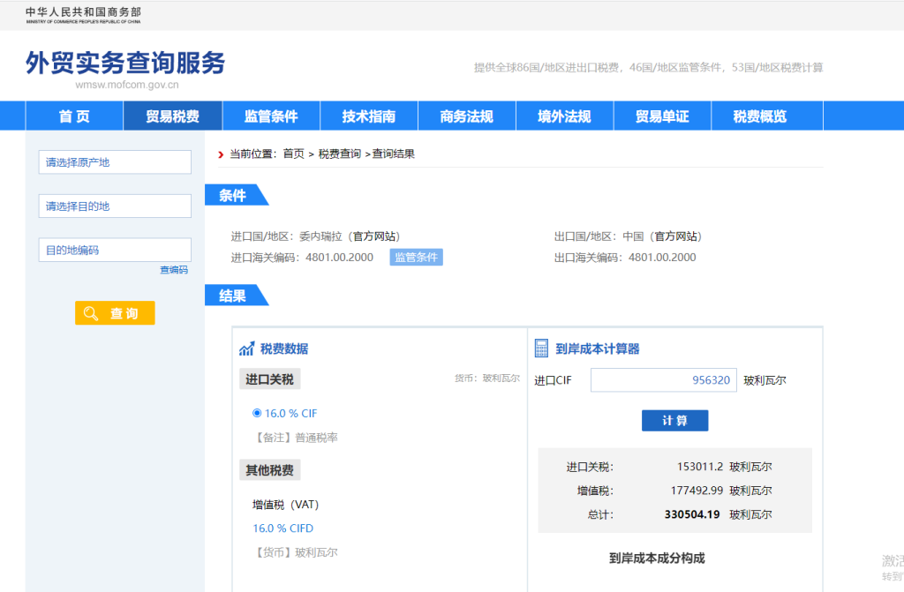Open 官方网站 link for 委内瑞拉
Screen dimensions: 904x592
pyautogui.click(x=374, y=236)
